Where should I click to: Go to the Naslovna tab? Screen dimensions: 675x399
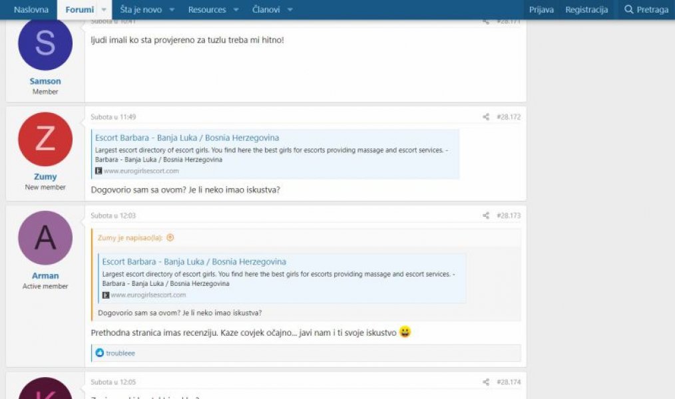[x=31, y=10]
